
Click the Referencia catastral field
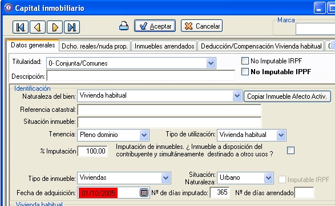tap(169, 110)
